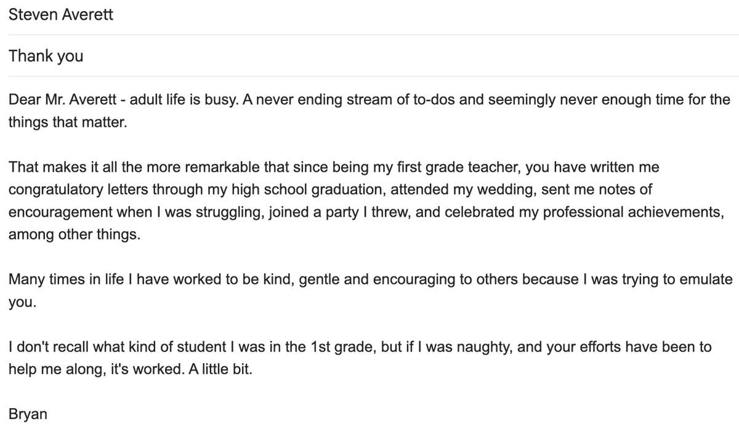Select the Thank you subject line
Viewport: 739px width, 434px height.
click(x=46, y=57)
